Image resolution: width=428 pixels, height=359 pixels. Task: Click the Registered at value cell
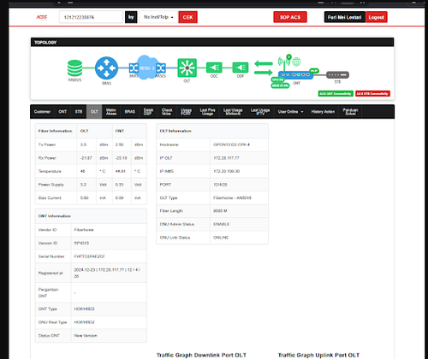pos(109,273)
